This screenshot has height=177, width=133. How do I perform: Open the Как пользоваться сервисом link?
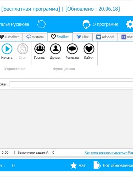coord(109,153)
